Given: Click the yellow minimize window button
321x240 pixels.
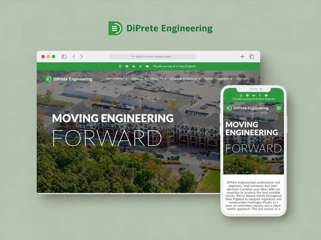Looking at the screenshot, I should 48,57.
